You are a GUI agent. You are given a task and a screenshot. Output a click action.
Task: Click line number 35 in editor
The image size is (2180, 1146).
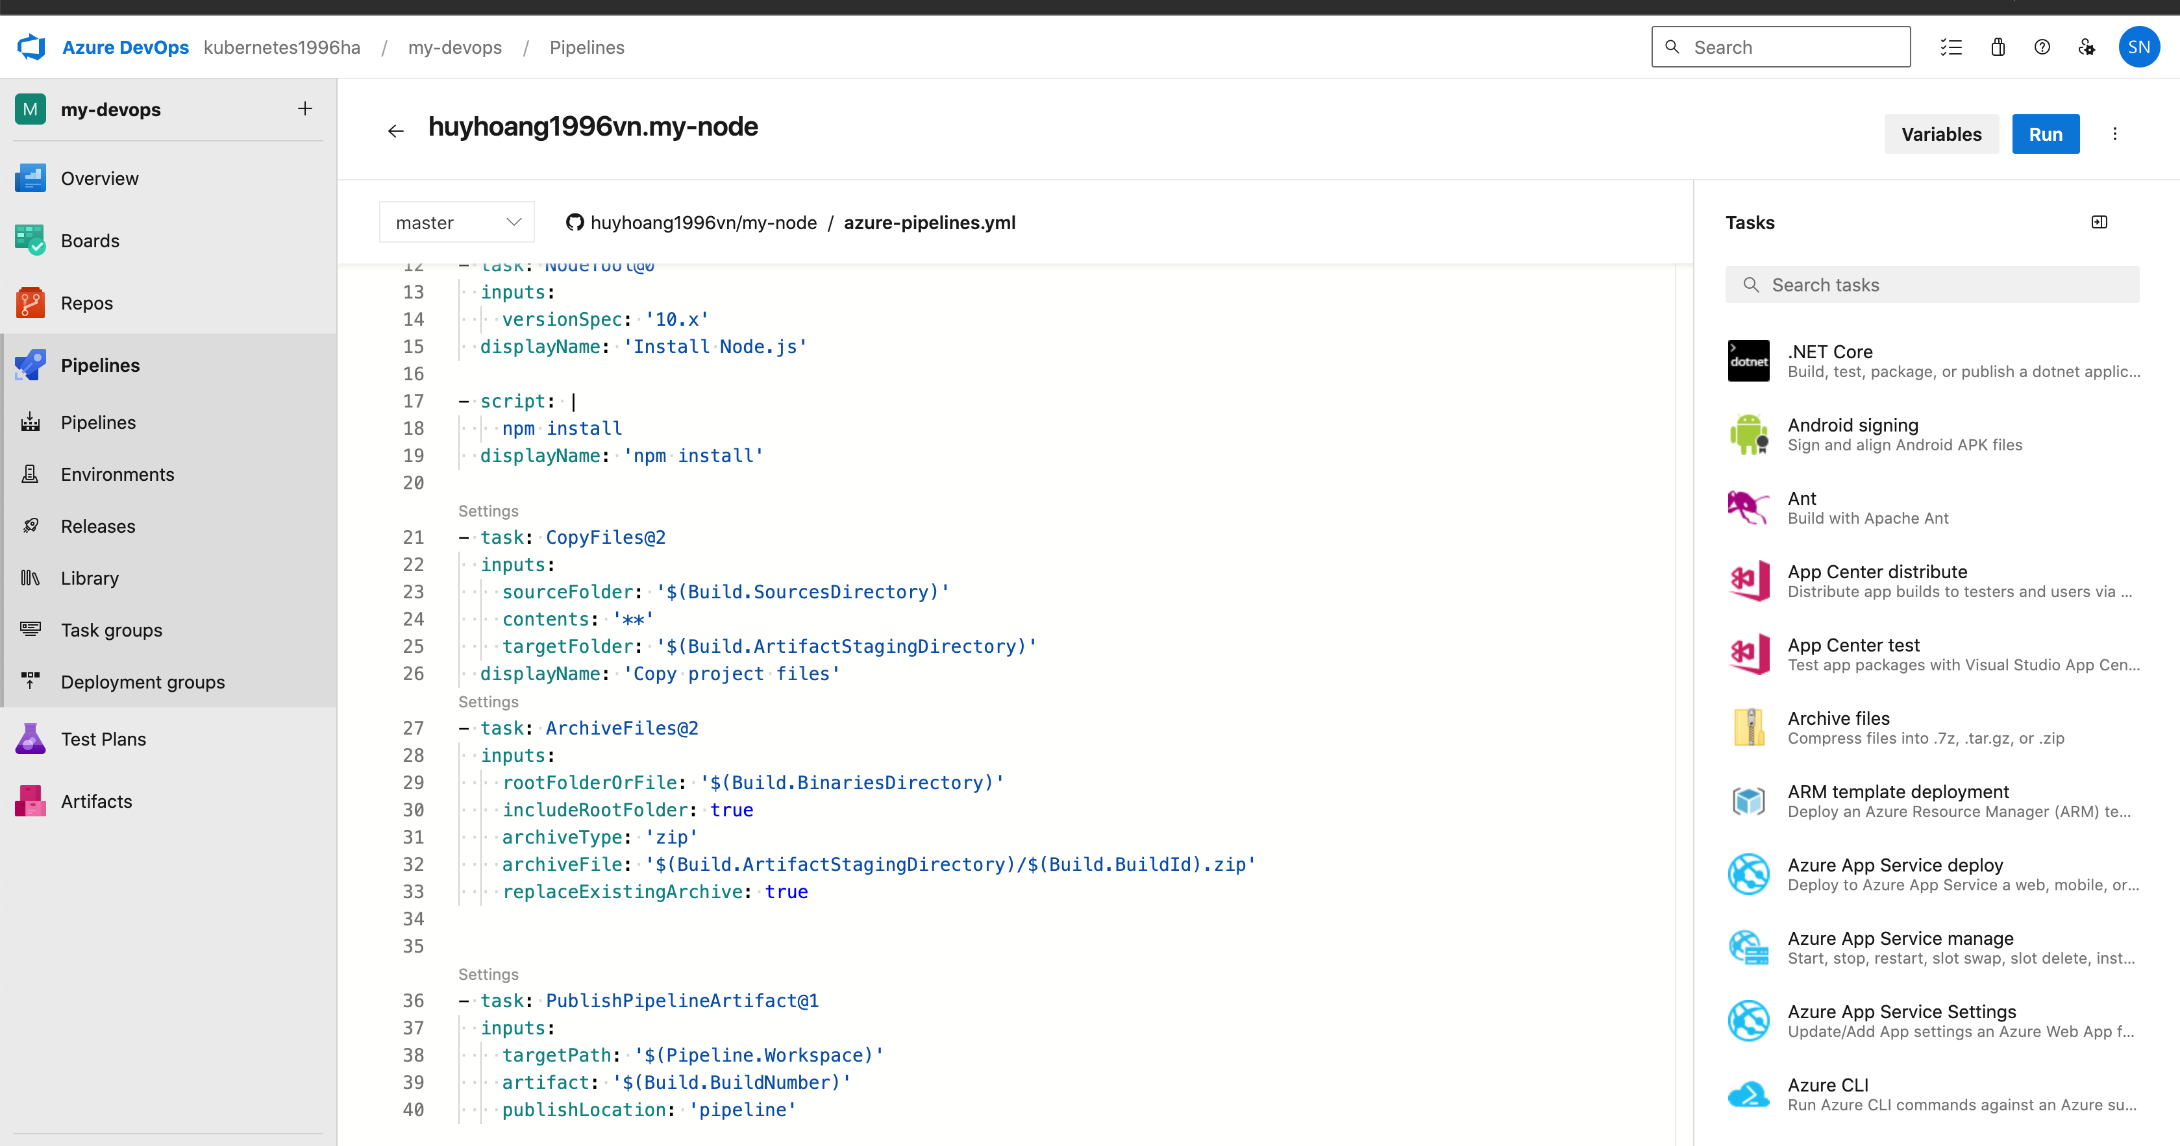click(x=413, y=945)
